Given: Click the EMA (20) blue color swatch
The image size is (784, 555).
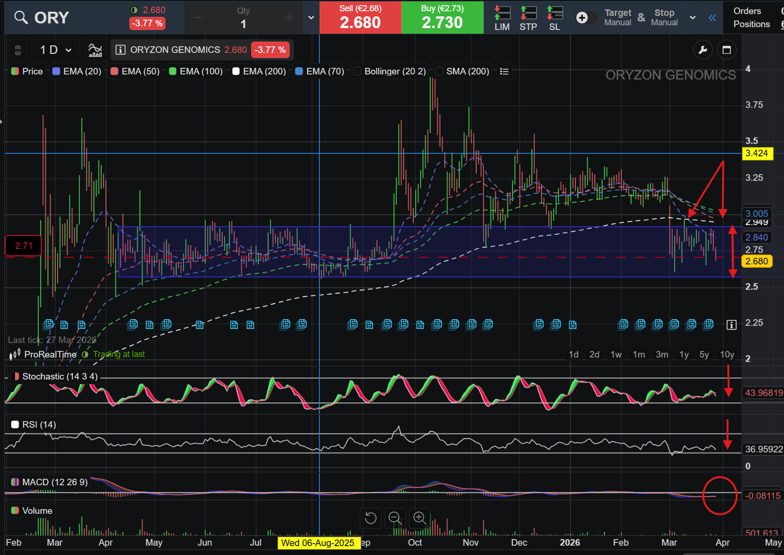Looking at the screenshot, I should 56,71.
